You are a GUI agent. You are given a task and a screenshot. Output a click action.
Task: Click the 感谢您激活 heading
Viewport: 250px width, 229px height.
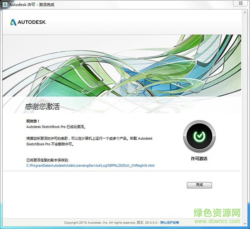(43, 106)
